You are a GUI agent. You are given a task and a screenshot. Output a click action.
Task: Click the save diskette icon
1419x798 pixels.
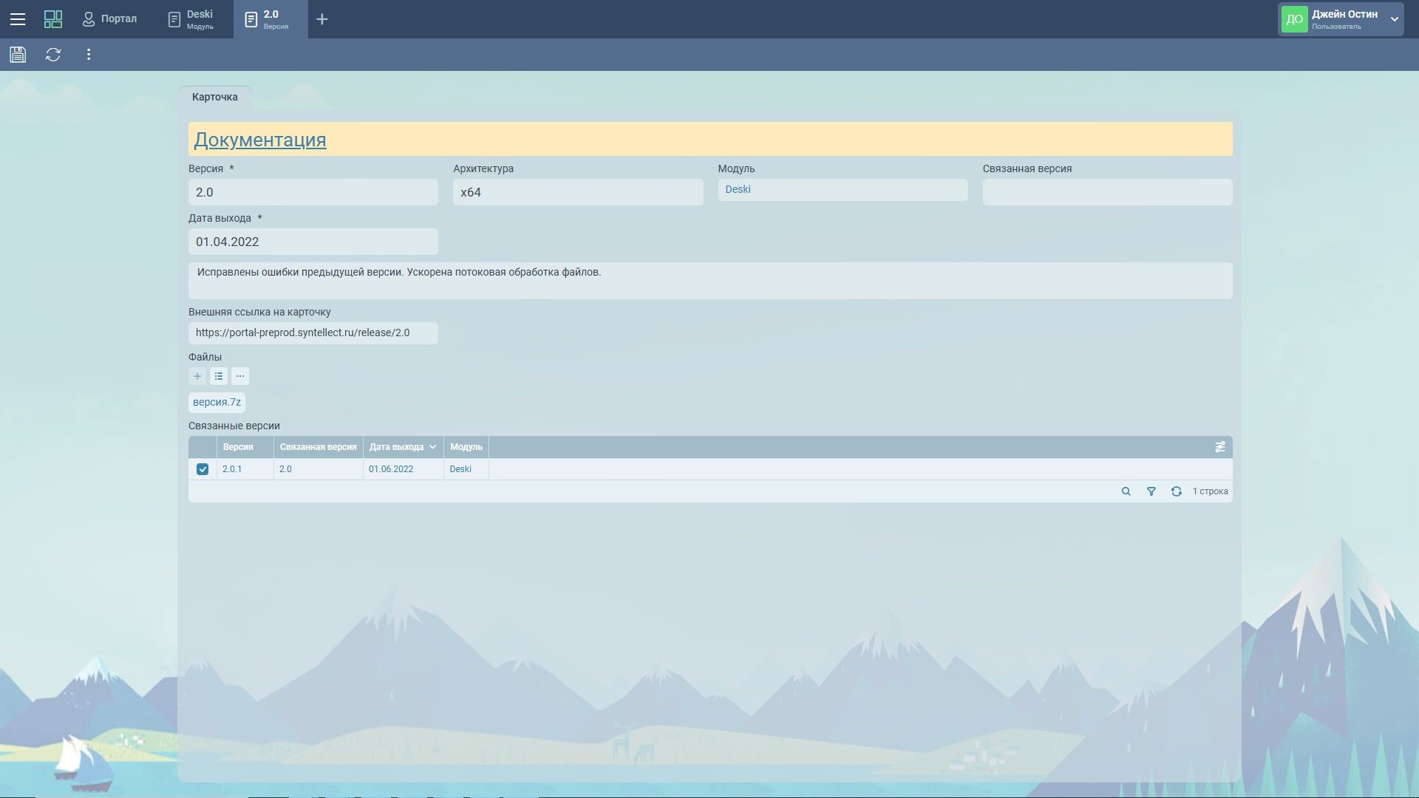tap(18, 55)
